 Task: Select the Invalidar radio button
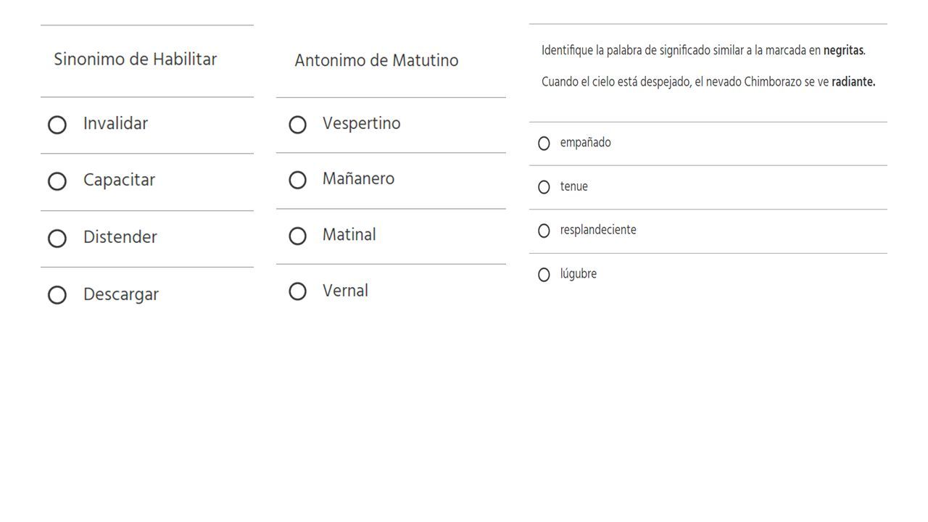tap(57, 125)
